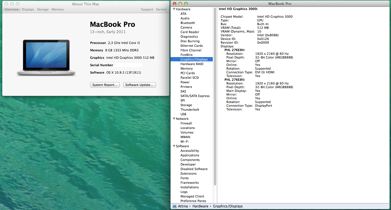
Task: Click the first PHL 276E8V display heading
Action: [x=235, y=50]
